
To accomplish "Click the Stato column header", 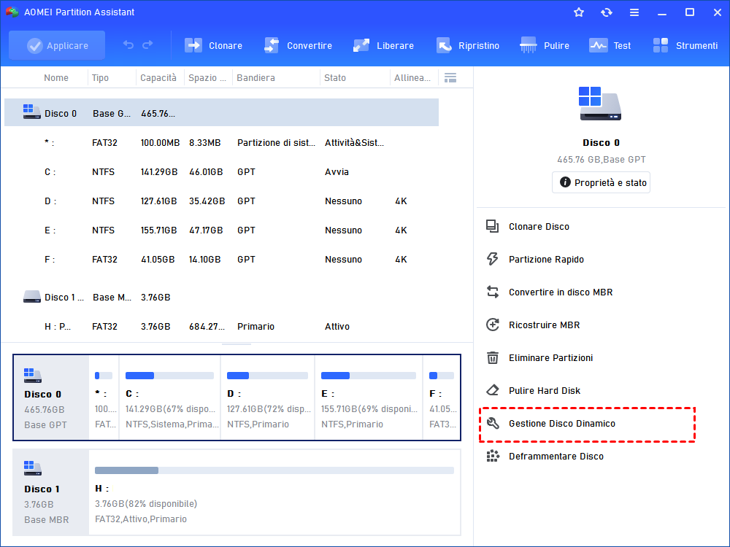I will click(335, 78).
